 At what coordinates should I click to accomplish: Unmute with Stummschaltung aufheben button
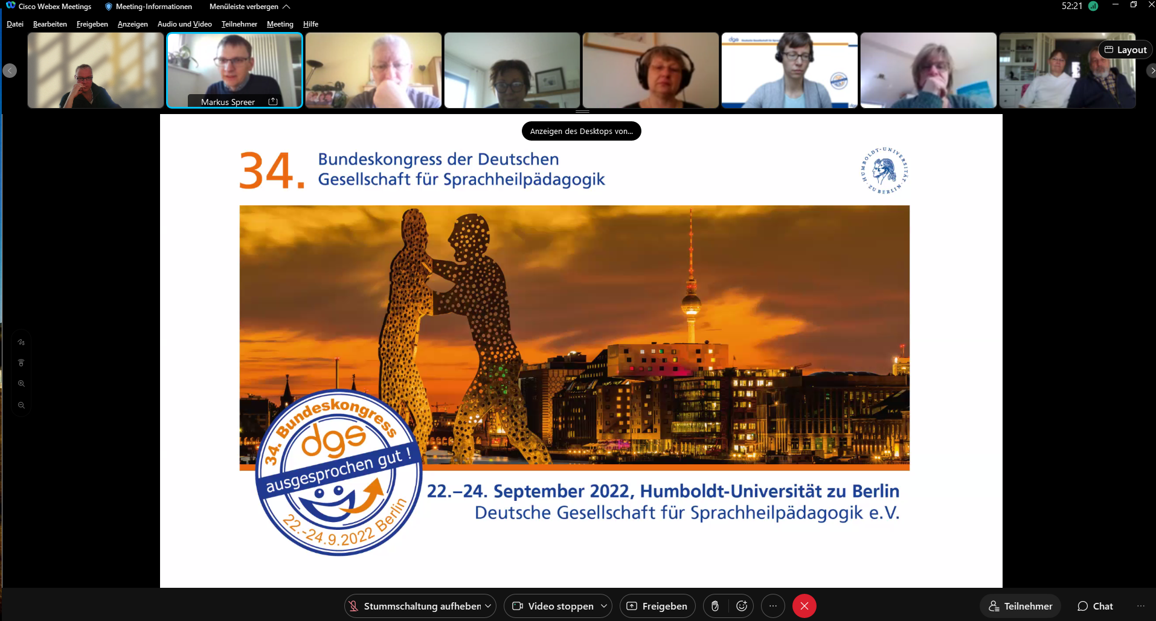click(414, 606)
